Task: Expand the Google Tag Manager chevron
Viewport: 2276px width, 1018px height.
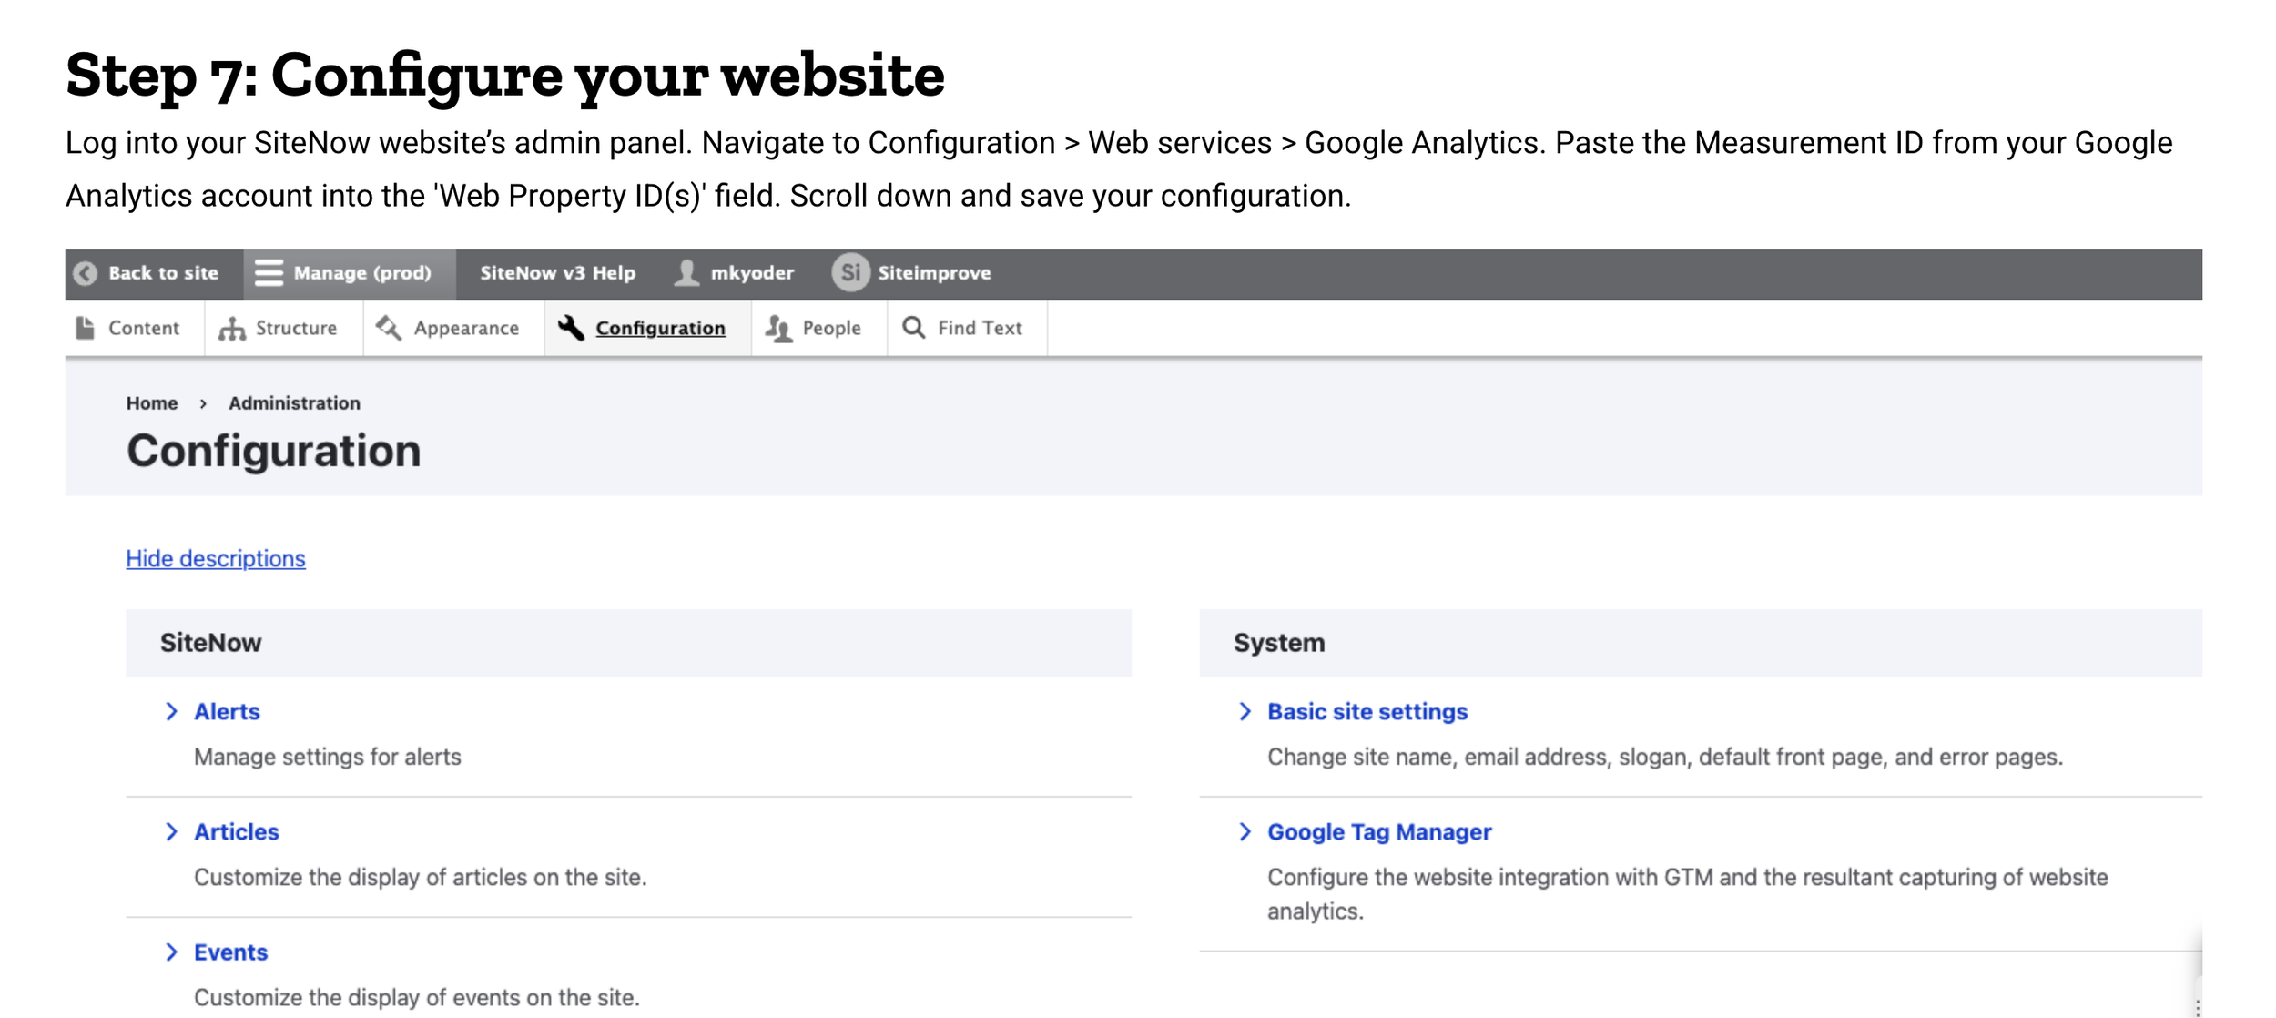Action: point(1245,831)
